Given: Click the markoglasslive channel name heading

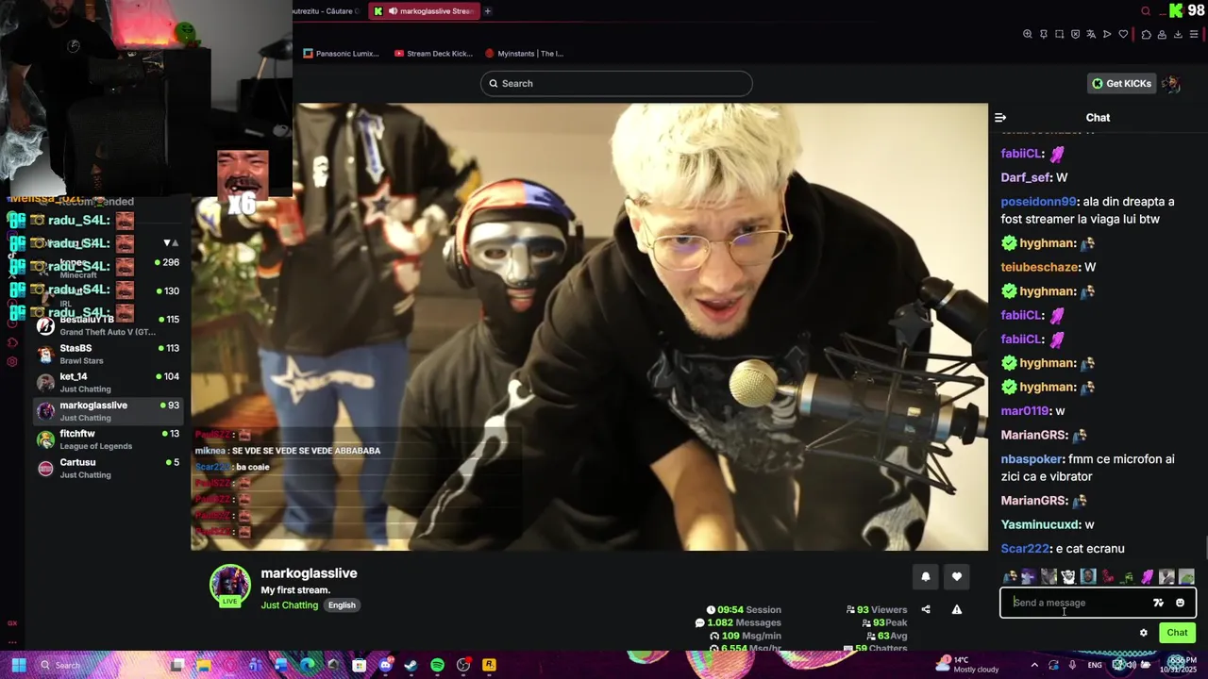Looking at the screenshot, I should [309, 573].
